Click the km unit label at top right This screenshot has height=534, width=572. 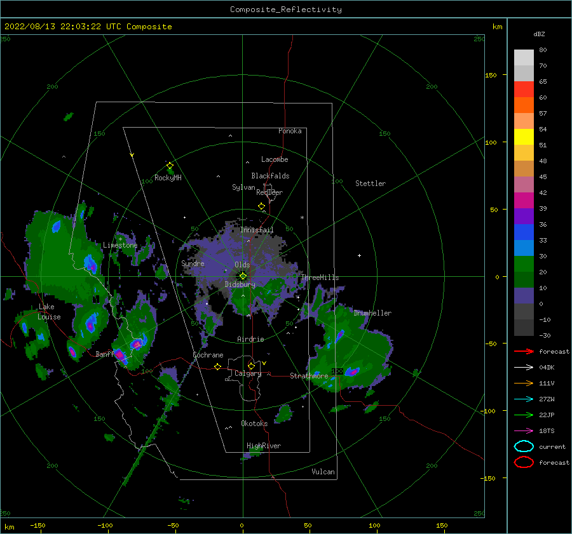point(497,27)
